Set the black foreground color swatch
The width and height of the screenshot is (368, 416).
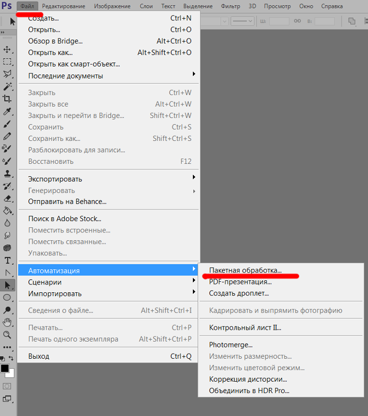pyautogui.click(x=5, y=368)
